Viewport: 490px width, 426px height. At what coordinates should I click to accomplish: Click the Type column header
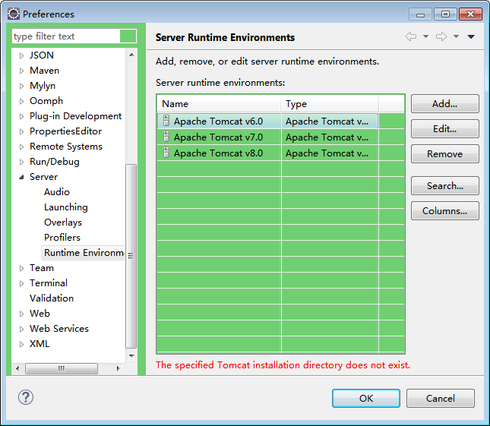330,104
